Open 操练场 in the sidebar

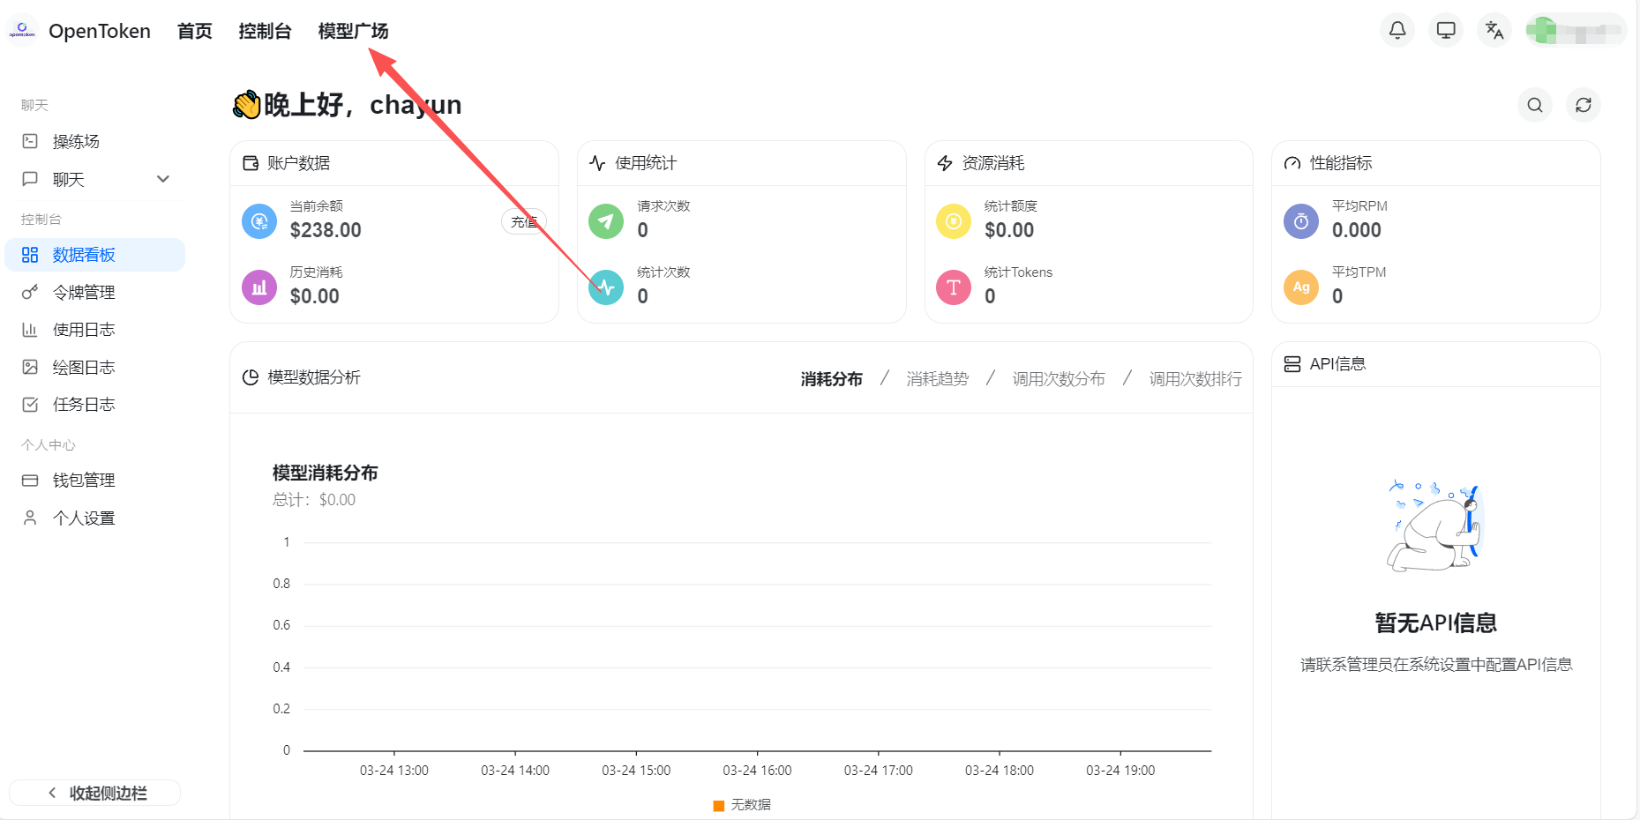click(x=95, y=141)
